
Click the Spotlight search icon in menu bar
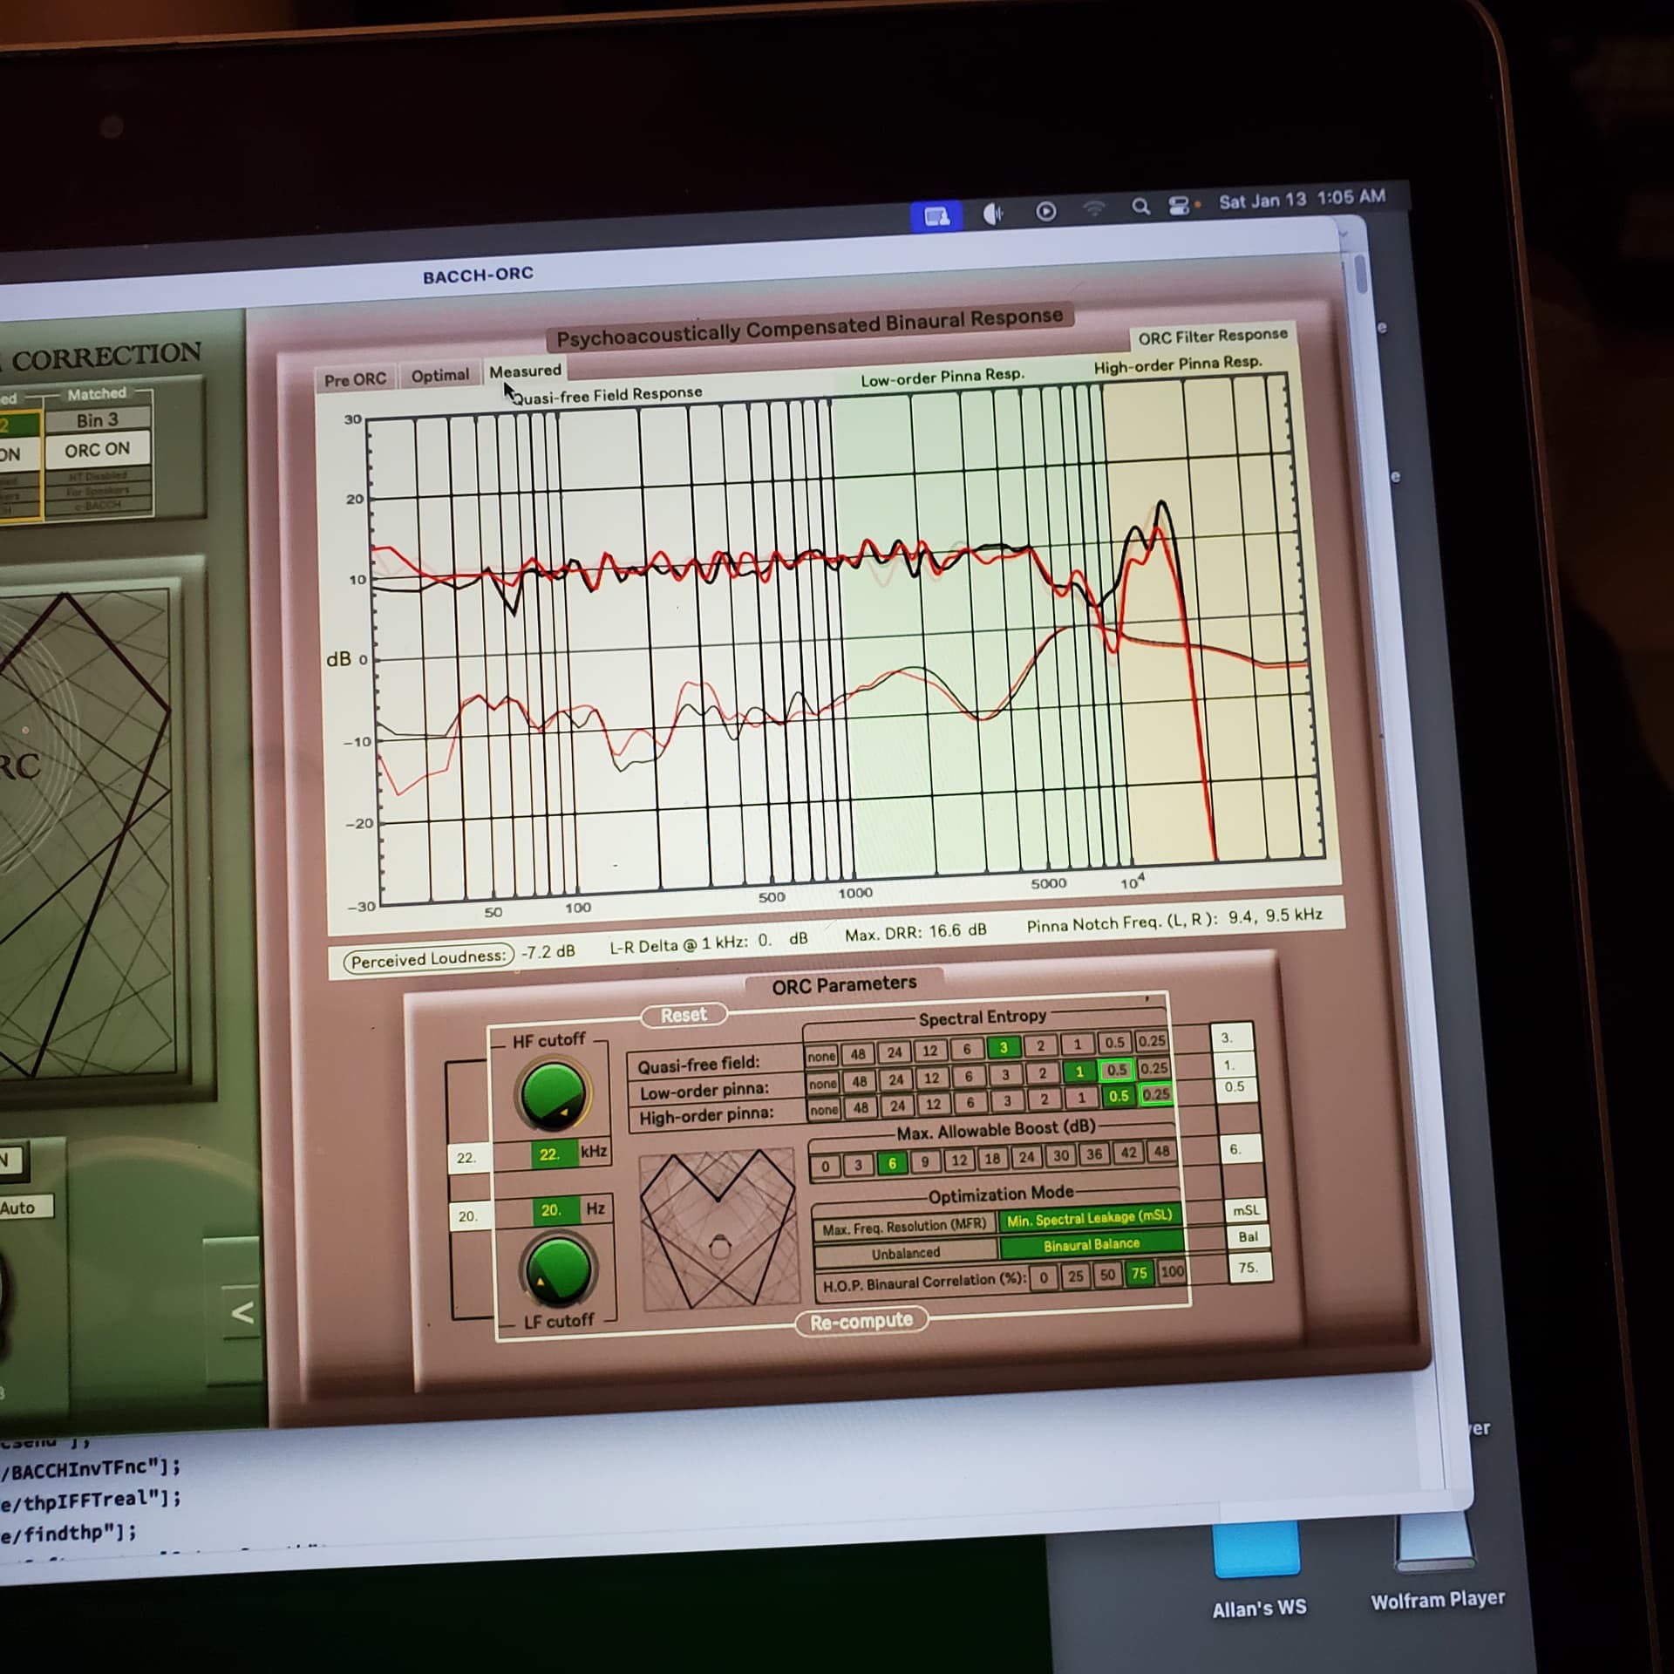(x=1140, y=207)
